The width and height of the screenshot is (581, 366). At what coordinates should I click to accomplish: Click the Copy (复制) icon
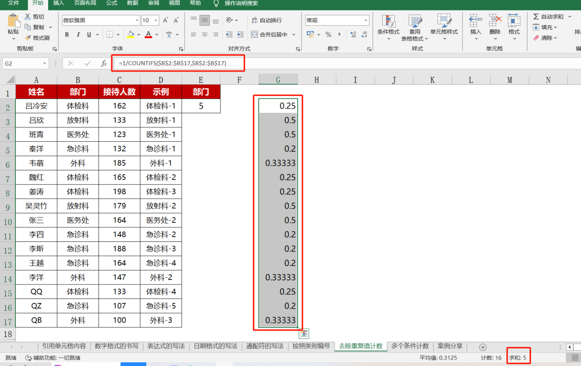(28, 27)
